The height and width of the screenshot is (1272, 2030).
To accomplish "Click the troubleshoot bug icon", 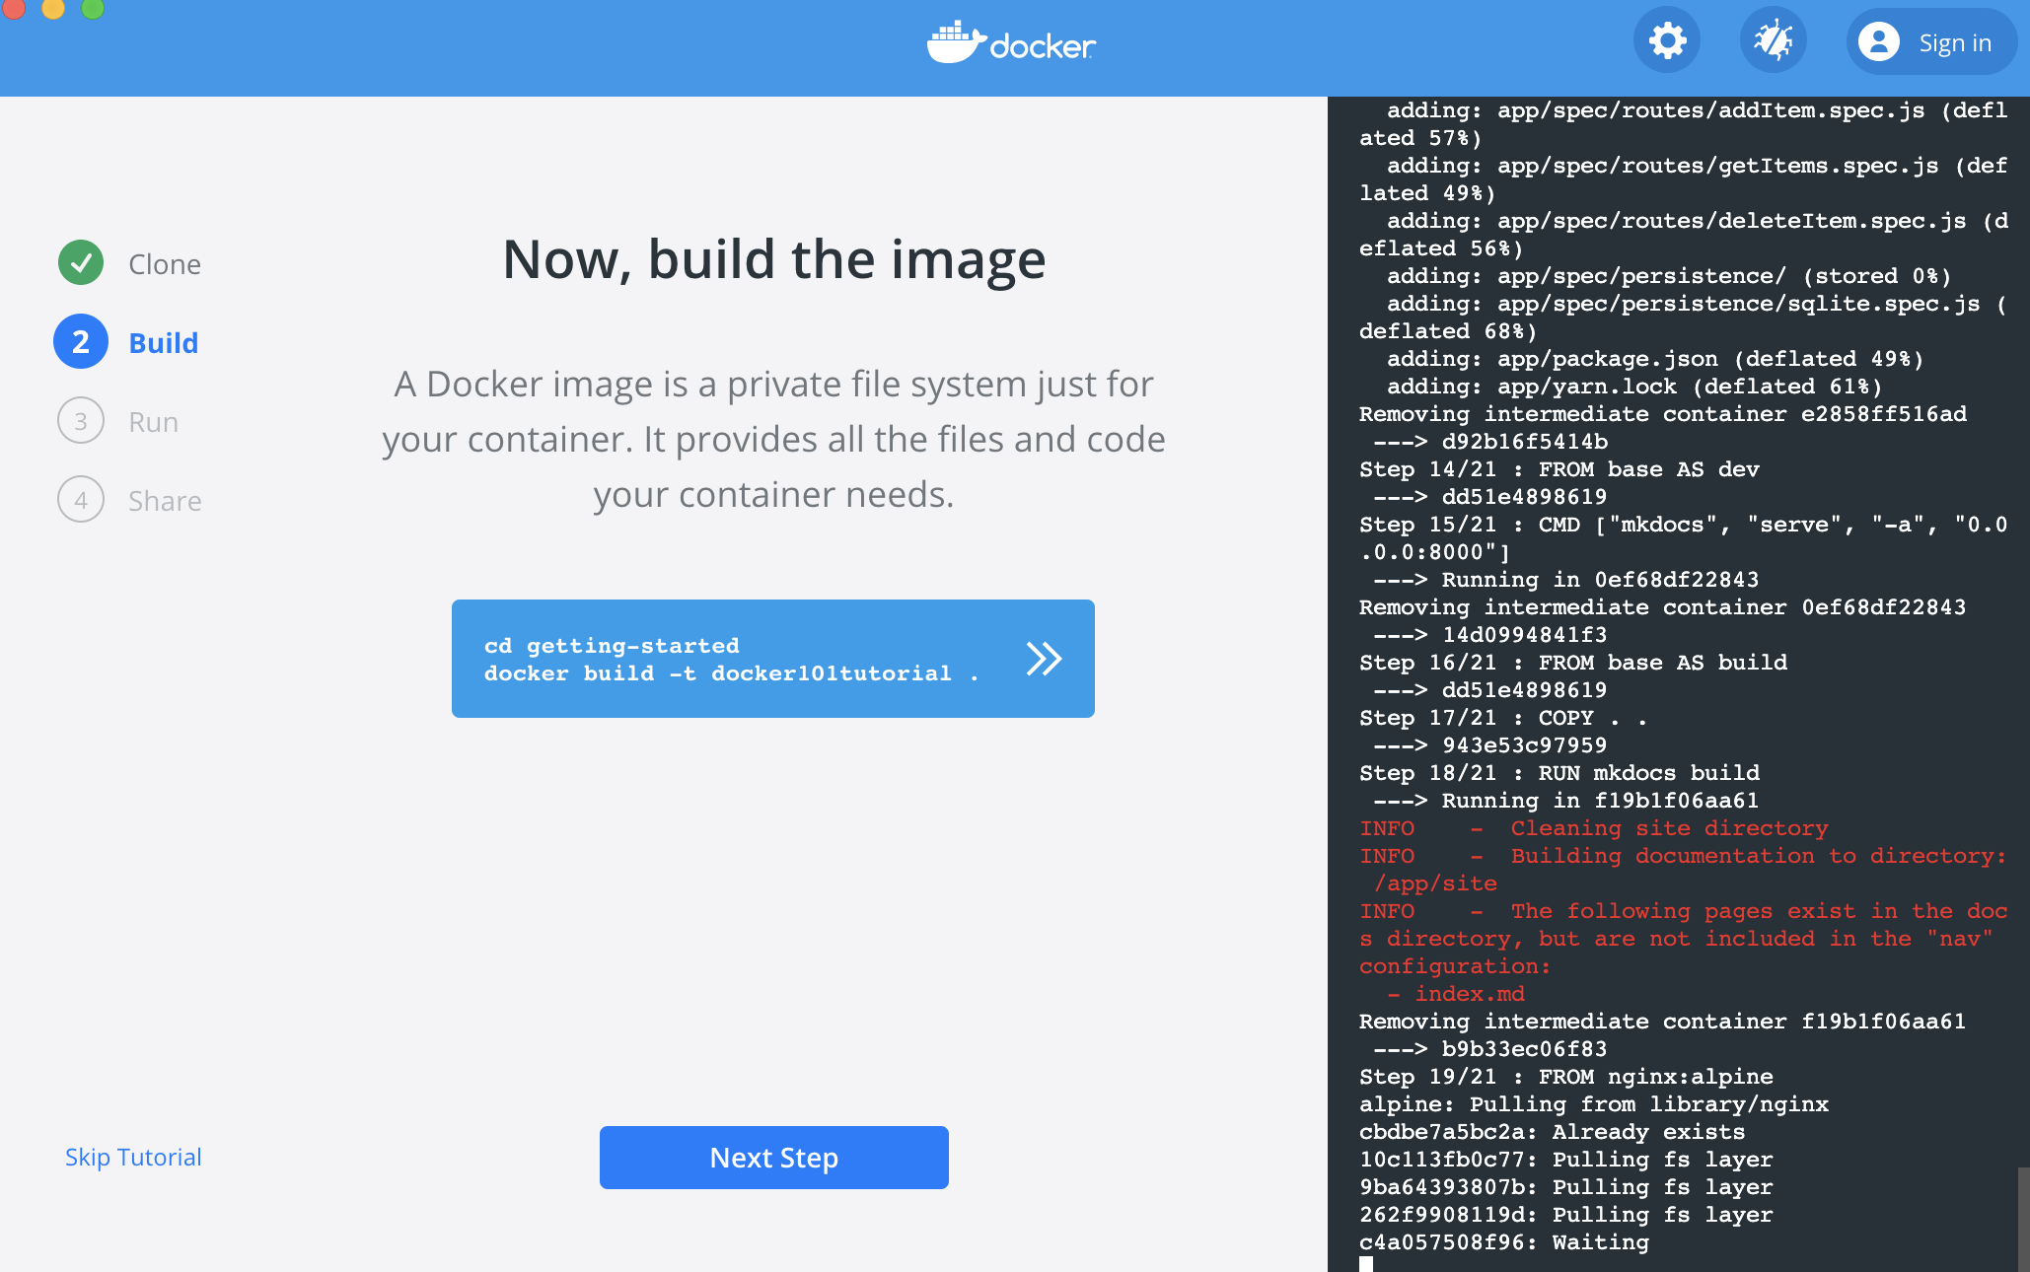I will click(x=1773, y=41).
